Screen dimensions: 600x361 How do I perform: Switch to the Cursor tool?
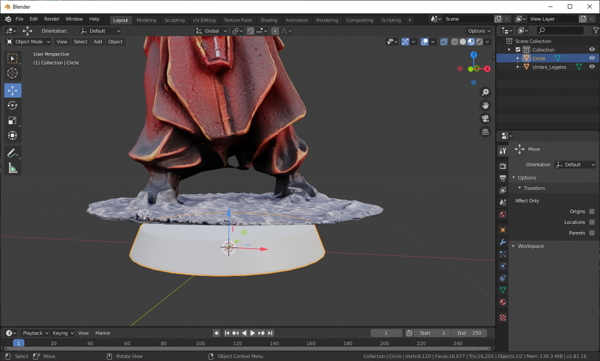[12, 73]
